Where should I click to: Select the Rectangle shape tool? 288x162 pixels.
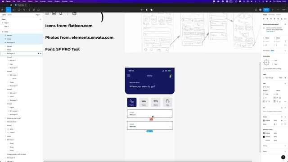click(19, 10)
